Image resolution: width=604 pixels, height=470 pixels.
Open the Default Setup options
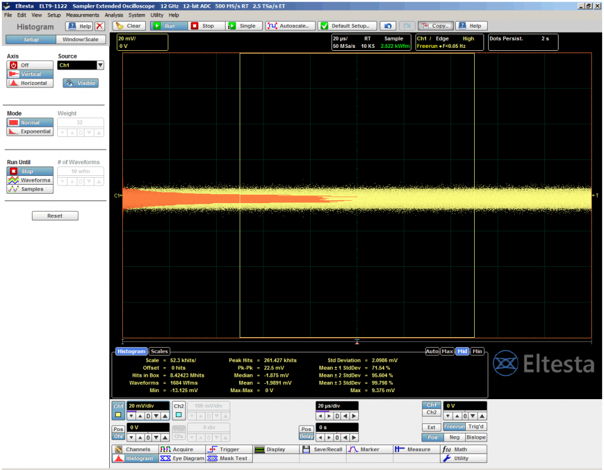coord(347,26)
